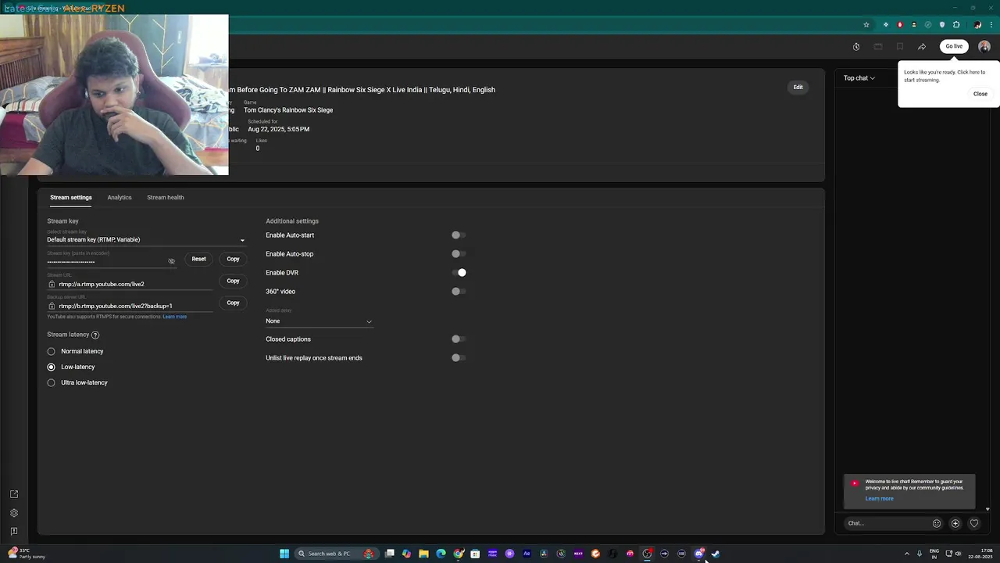Open the Chrome profile avatar
This screenshot has height=563, width=1000.
977,25
